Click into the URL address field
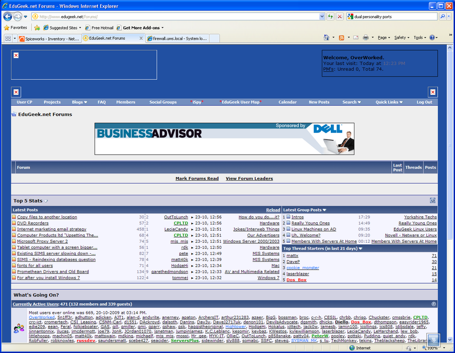Screen dimensions: 455x353 click(176, 16)
